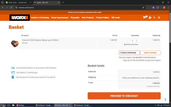Open the shopping cart icon in header
The image size is (171, 107).
144,17
